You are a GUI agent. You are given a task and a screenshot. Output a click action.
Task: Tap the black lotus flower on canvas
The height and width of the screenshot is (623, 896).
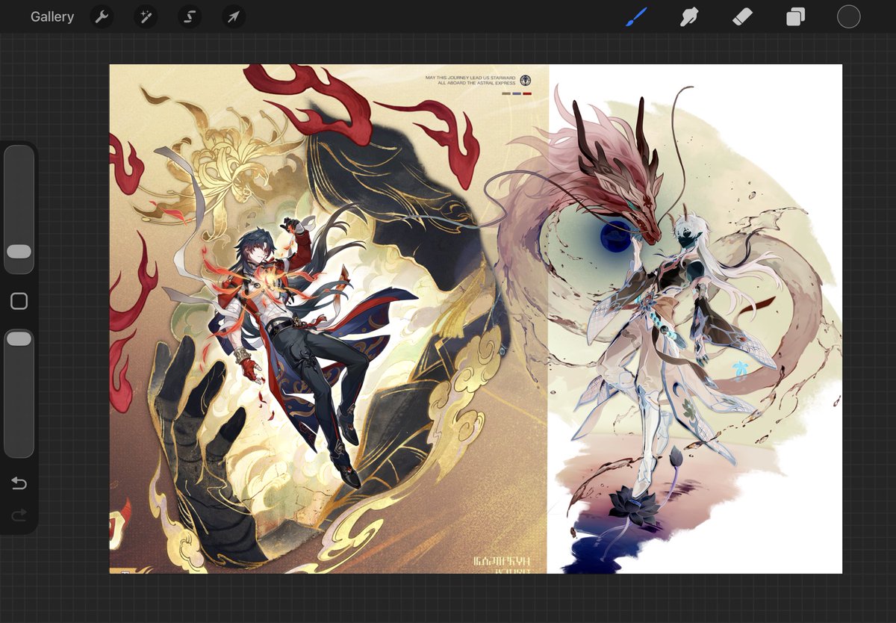[635, 508]
